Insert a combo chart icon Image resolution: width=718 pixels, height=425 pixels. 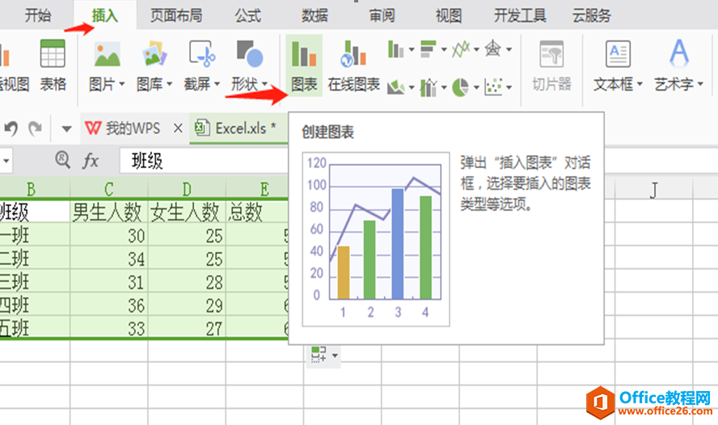coord(429,87)
